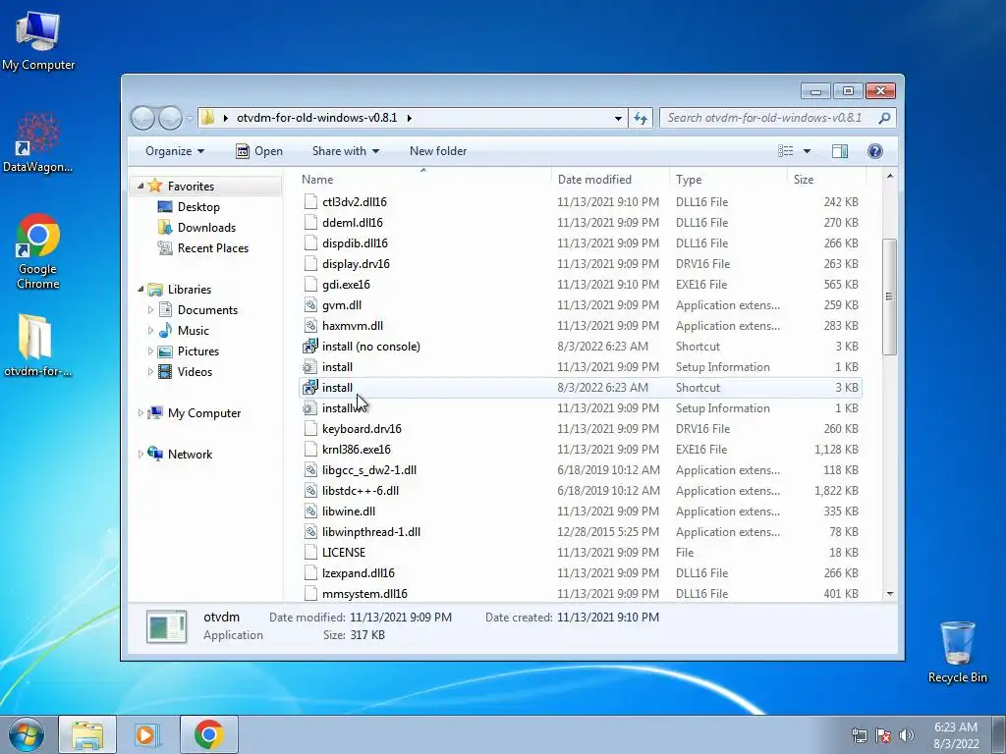1006x754 pixels.
Task: Expand the Network tree node
Action: (x=140, y=454)
